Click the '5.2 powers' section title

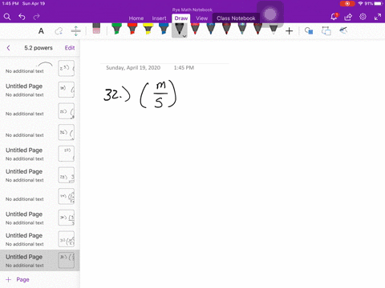pyautogui.click(x=38, y=48)
